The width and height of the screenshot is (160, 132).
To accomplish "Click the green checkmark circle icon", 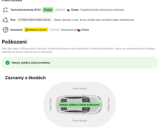I will pos(7,63).
